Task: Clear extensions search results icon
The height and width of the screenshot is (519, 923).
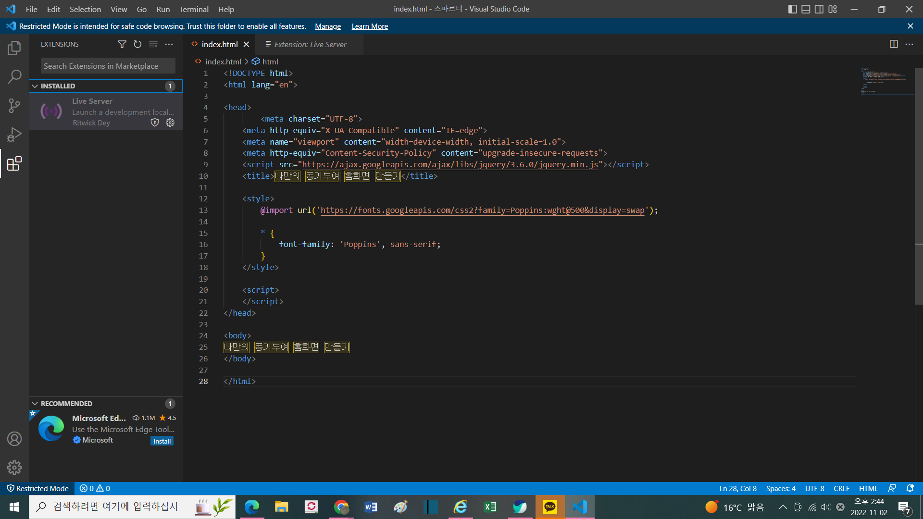Action: click(x=153, y=44)
